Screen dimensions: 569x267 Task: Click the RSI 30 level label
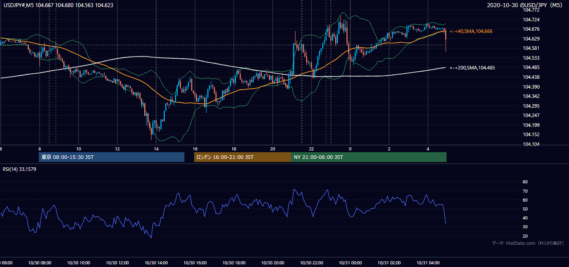525,227
